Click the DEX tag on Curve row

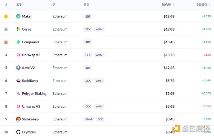[x=88, y=29]
